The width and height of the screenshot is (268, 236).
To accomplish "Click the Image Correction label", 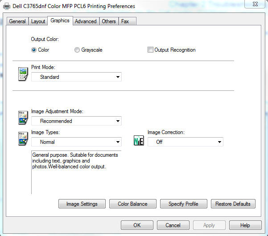I will point(166,132).
